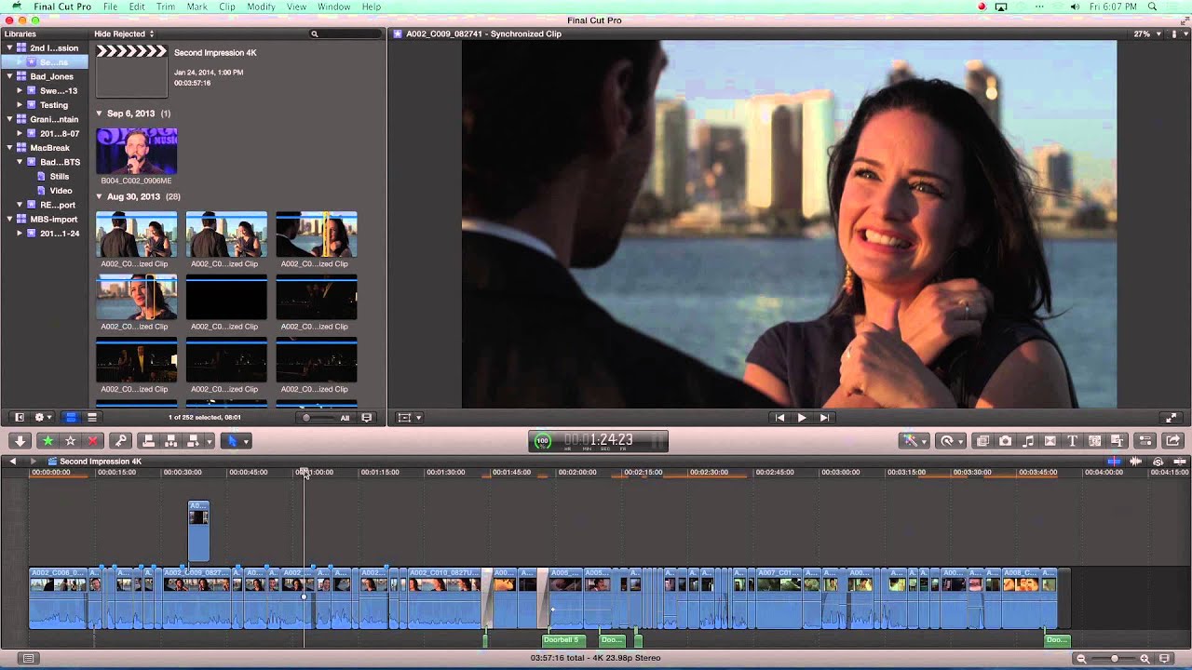Open the edit mode options arrow

[x=210, y=441]
